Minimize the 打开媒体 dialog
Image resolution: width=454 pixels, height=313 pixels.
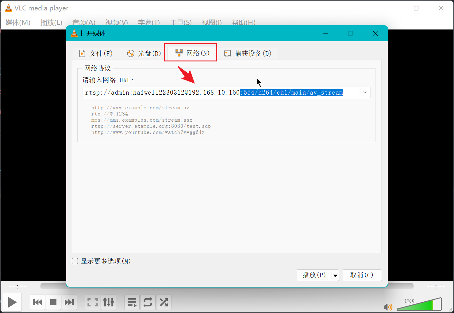[326, 33]
